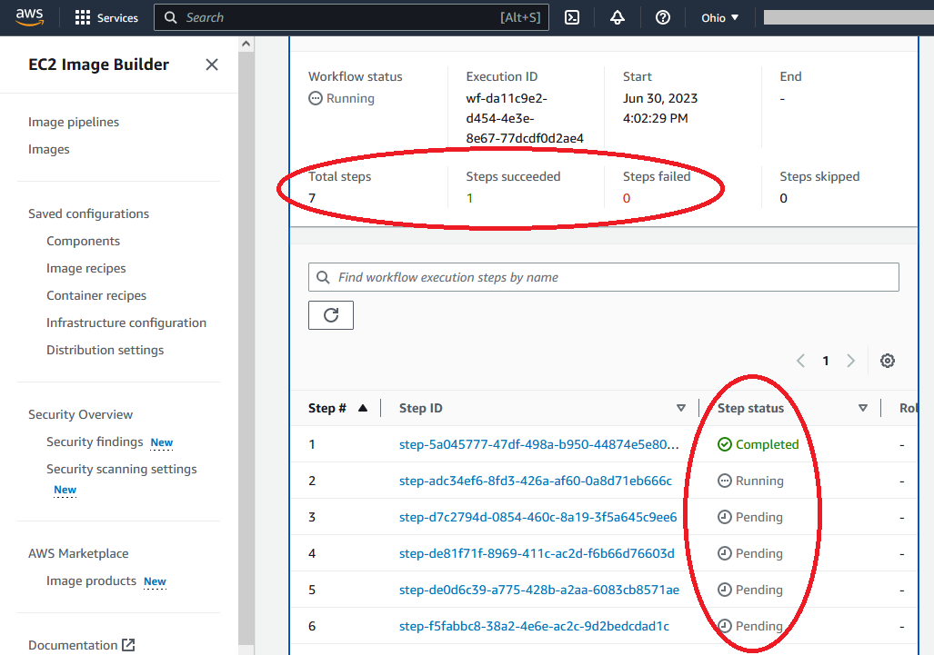Open Distribution settings
Viewport: 934px width, 655px height.
pos(105,351)
